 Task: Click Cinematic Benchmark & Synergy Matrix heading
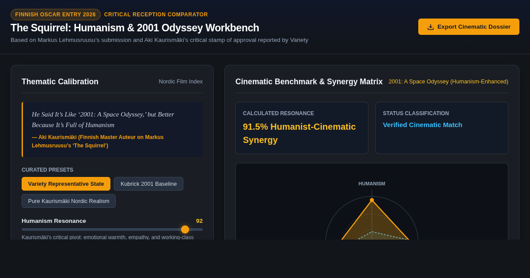pyautogui.click(x=309, y=82)
